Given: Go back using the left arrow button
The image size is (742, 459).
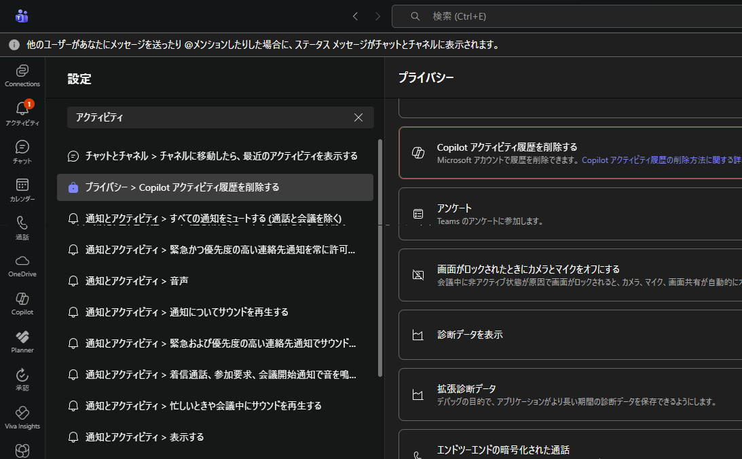Looking at the screenshot, I should [355, 16].
